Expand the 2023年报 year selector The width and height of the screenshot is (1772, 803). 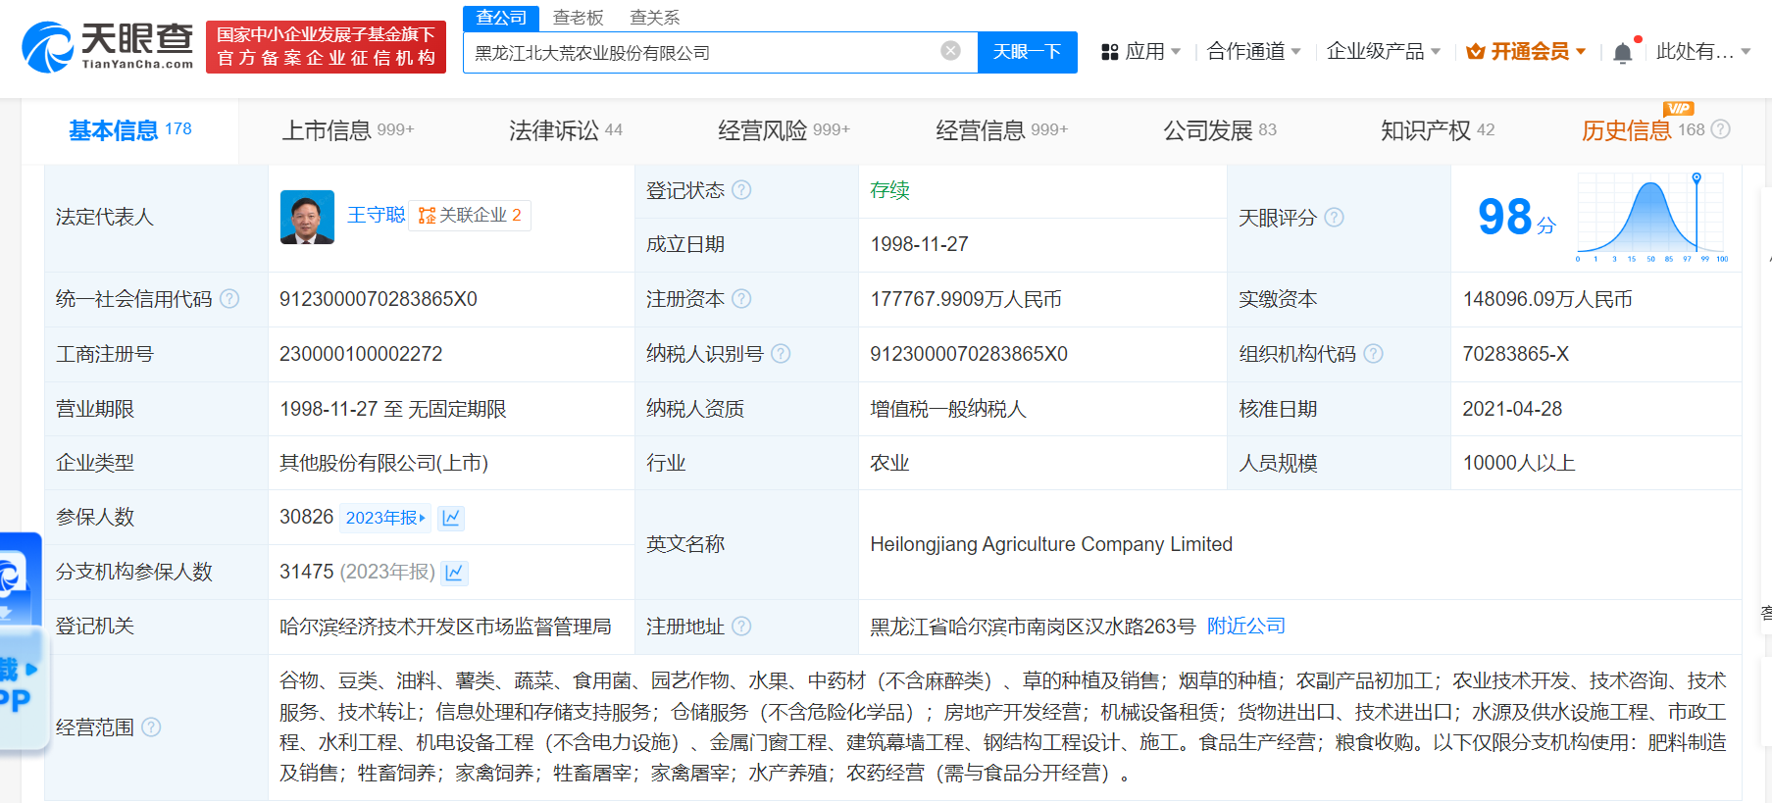(385, 518)
